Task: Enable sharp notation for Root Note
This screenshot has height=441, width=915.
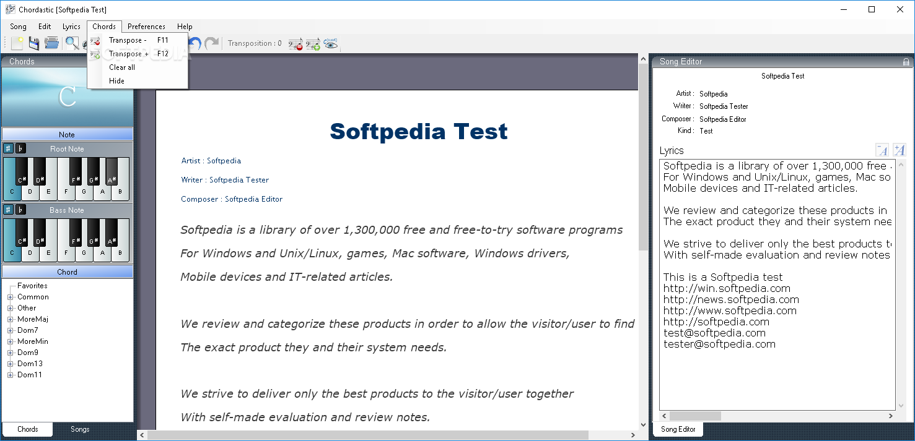Action: click(x=8, y=148)
